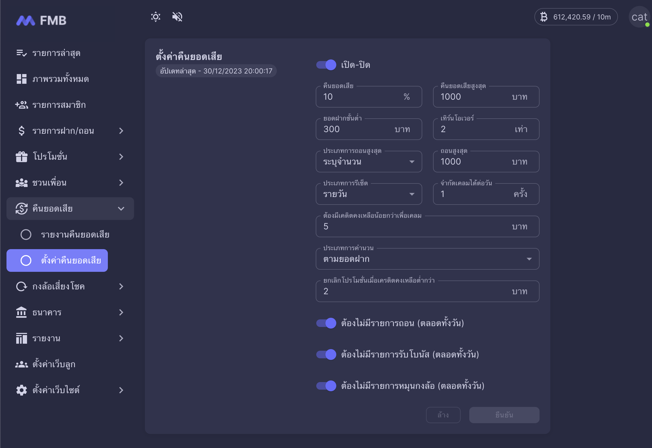Open the ประเภทการรีเซ็ต dropdown showing รายวัน

(x=369, y=194)
